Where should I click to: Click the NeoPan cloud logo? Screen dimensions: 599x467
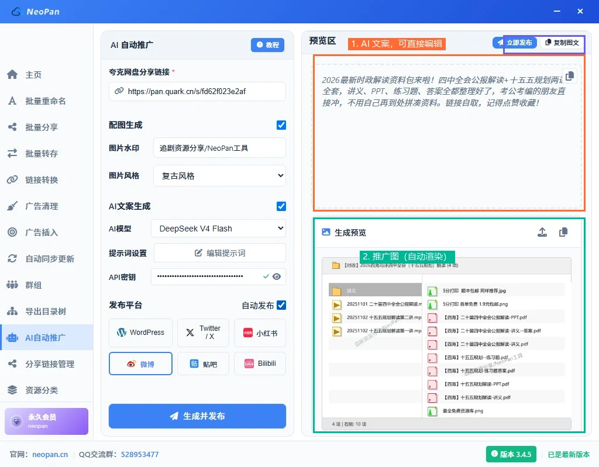16,12
